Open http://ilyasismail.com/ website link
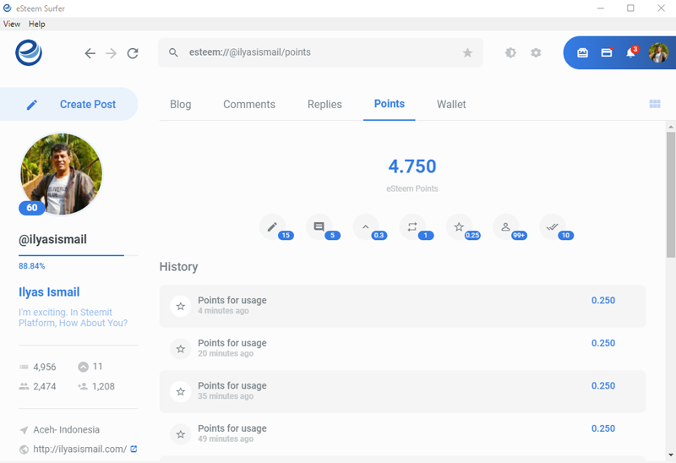The width and height of the screenshot is (676, 463). click(79, 449)
